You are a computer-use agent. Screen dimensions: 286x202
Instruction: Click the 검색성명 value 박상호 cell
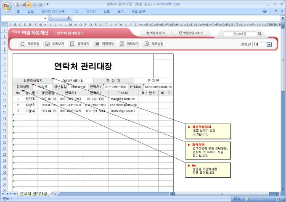tap(43, 87)
